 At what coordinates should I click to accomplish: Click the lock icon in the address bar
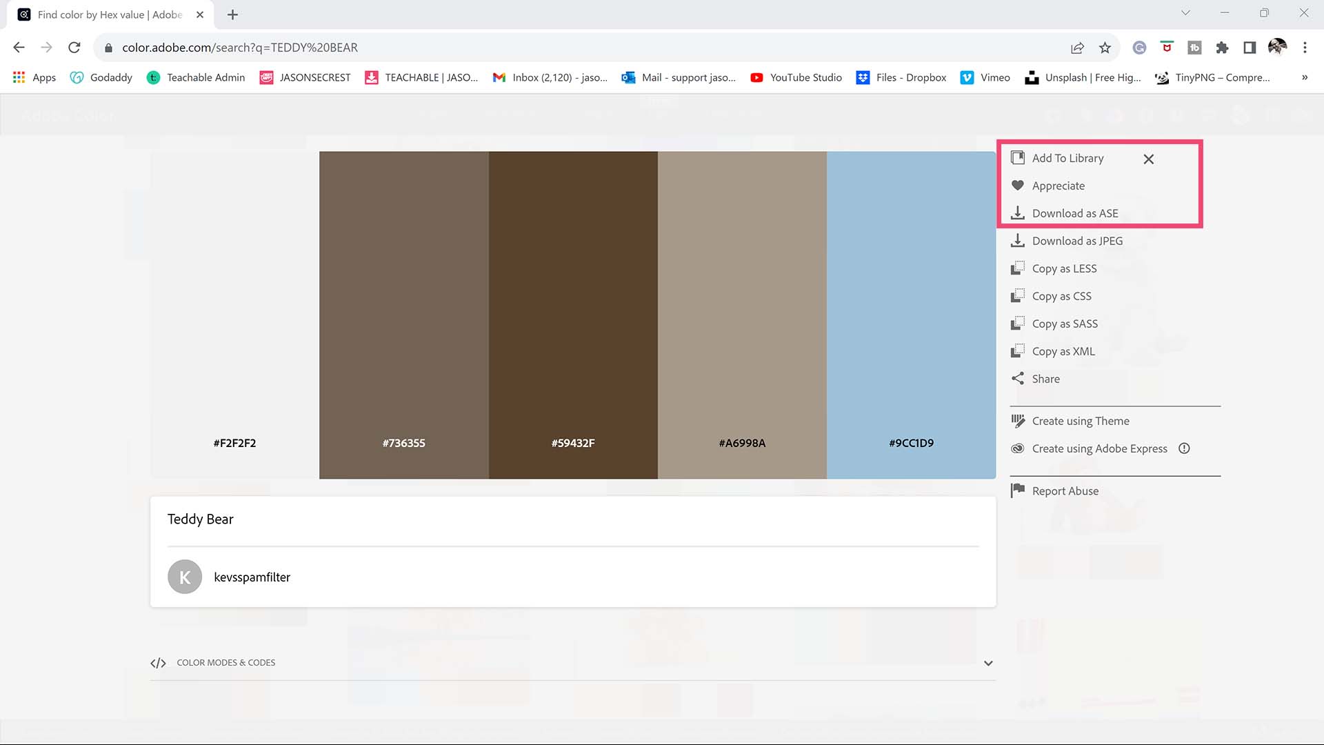pos(108,48)
